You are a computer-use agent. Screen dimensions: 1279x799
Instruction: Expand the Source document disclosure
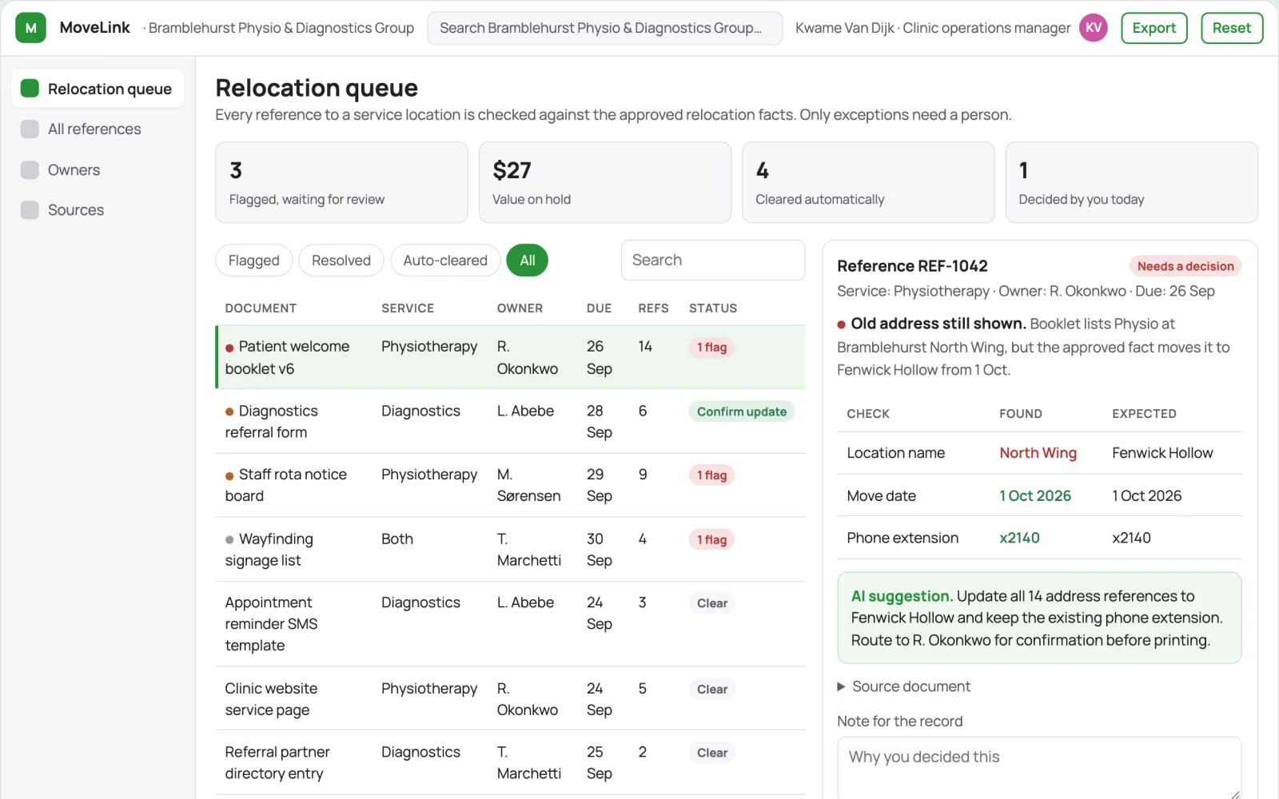pos(903,686)
